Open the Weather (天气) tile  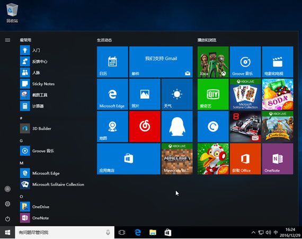point(177,94)
